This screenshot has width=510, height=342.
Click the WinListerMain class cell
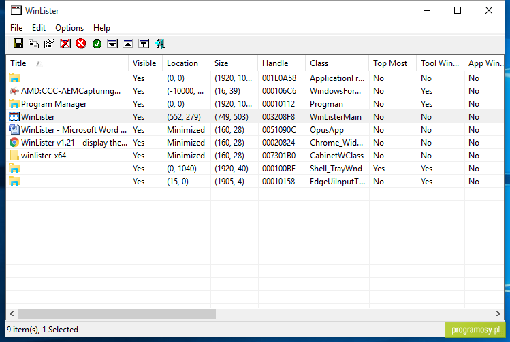(x=335, y=117)
